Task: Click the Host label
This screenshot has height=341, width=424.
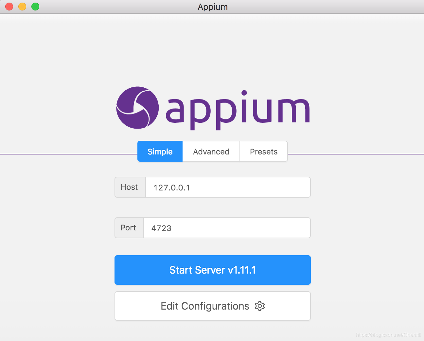Action: [x=129, y=187]
